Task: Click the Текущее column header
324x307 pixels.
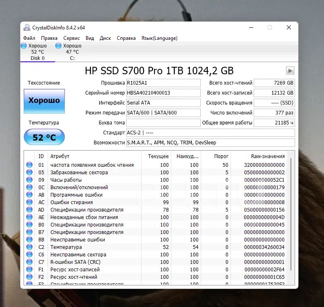Action: coord(156,156)
